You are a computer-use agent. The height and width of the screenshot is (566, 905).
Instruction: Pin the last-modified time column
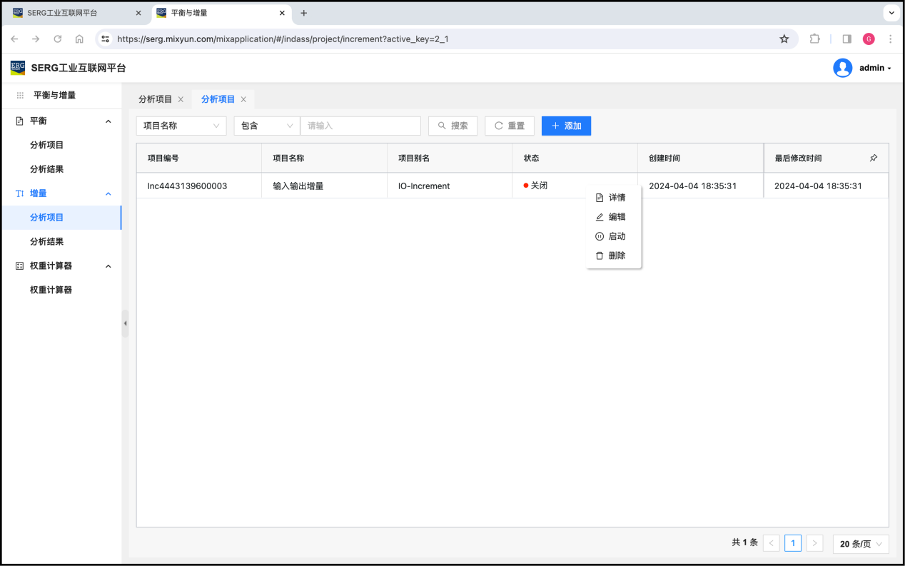tap(873, 158)
